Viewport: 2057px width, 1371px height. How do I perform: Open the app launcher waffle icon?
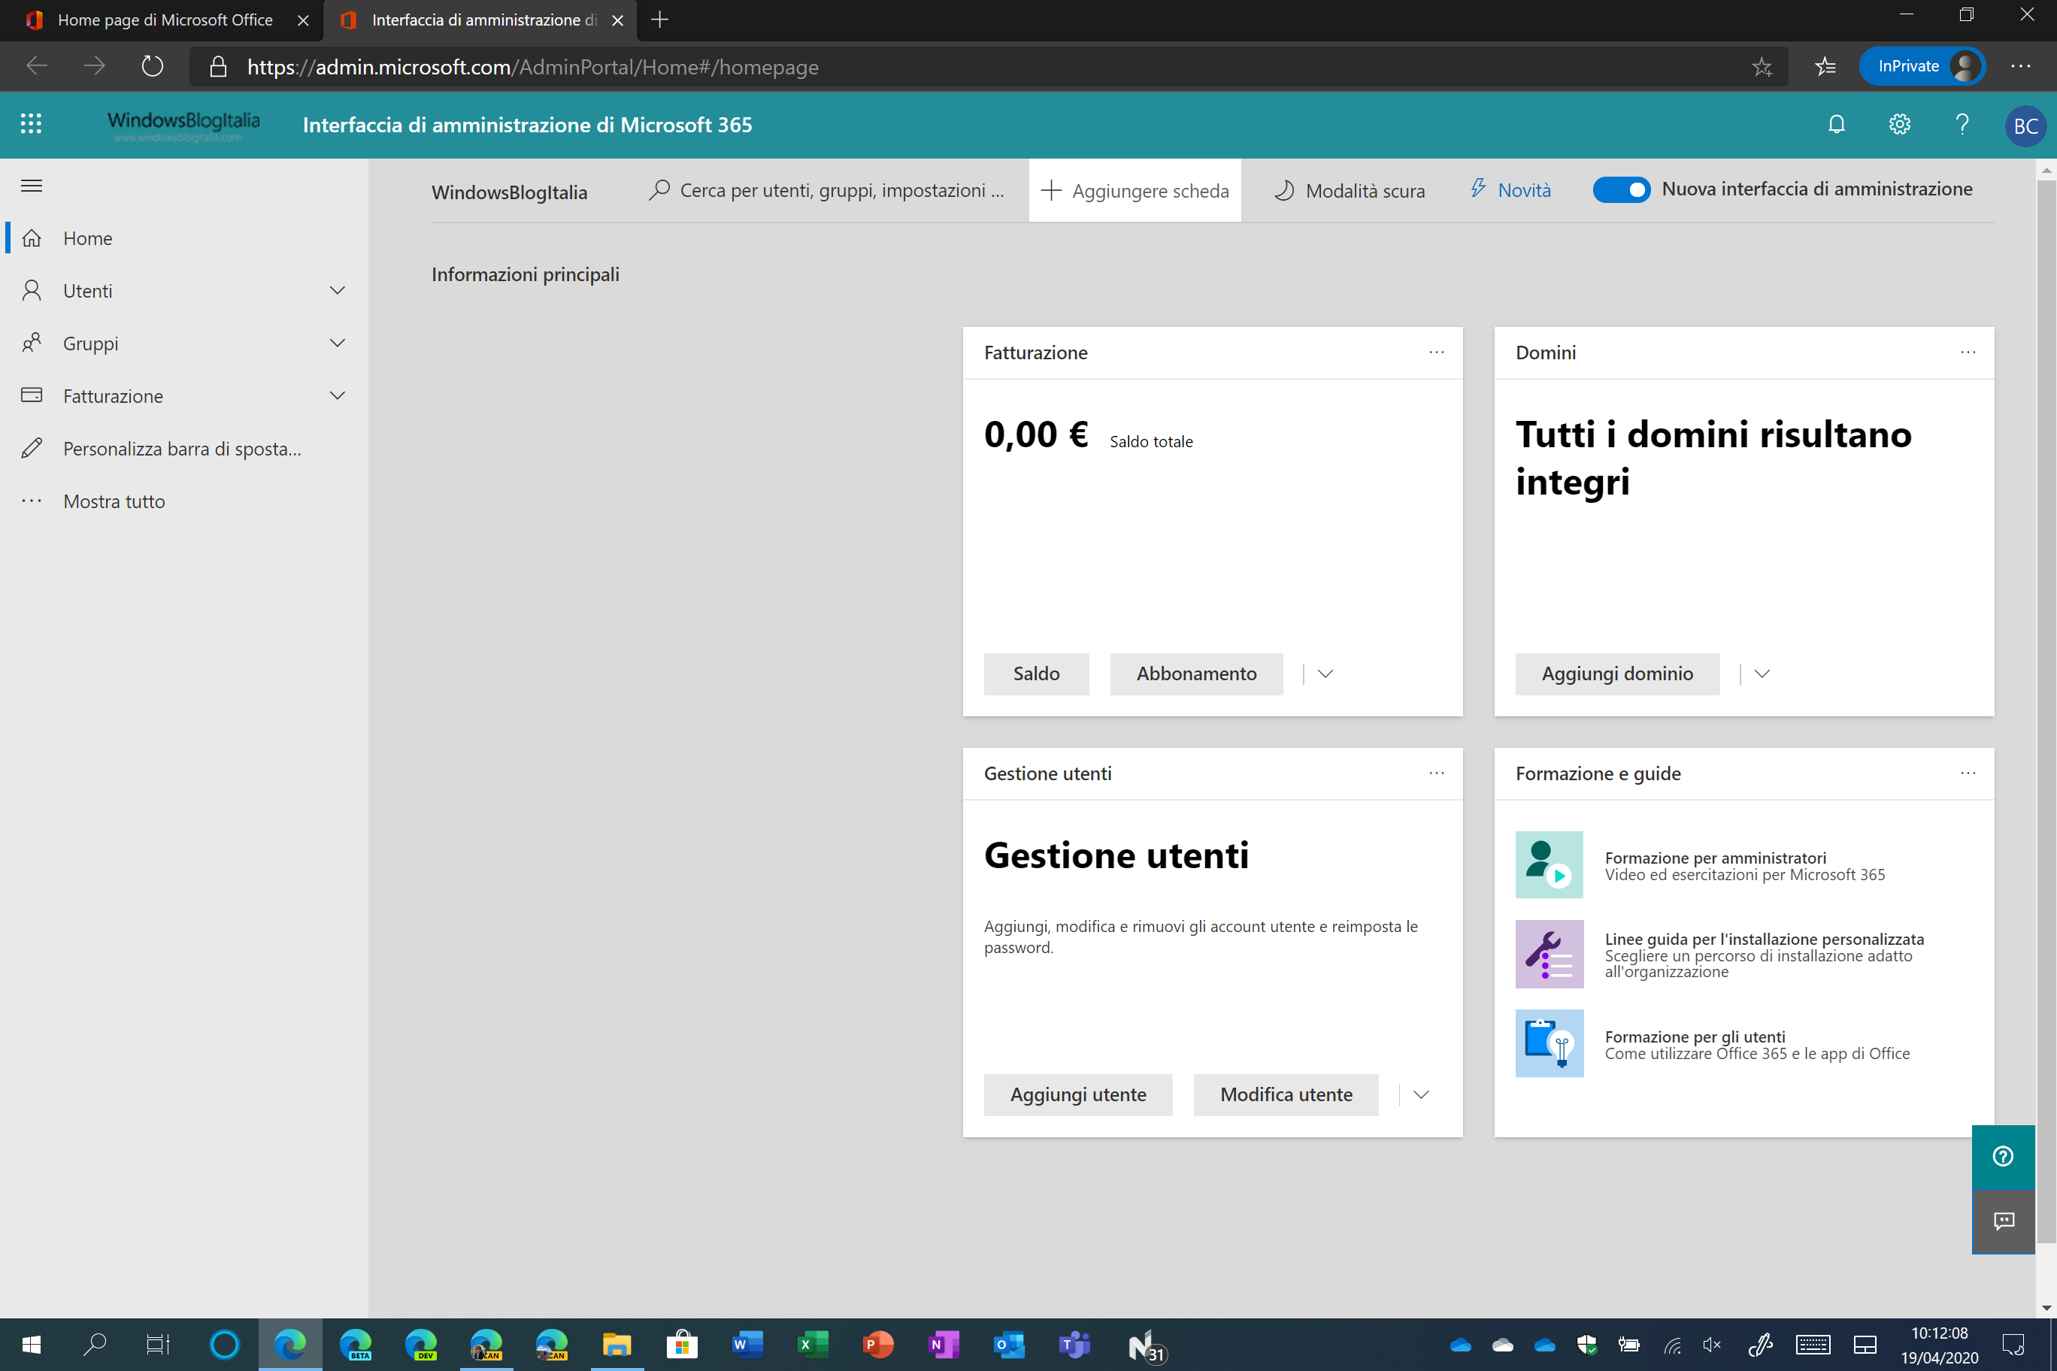[x=31, y=123]
